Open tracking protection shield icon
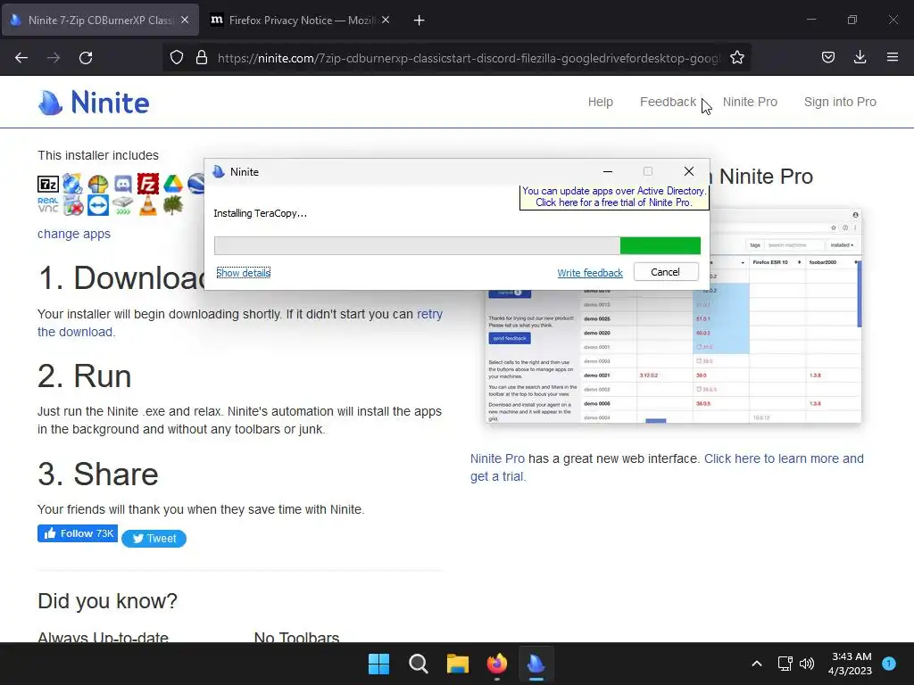 (x=177, y=58)
